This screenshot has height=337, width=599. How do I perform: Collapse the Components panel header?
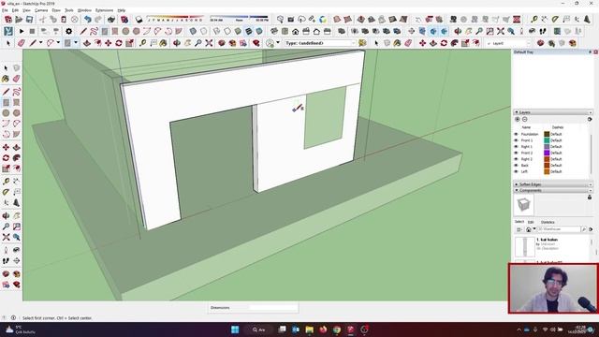pos(553,190)
